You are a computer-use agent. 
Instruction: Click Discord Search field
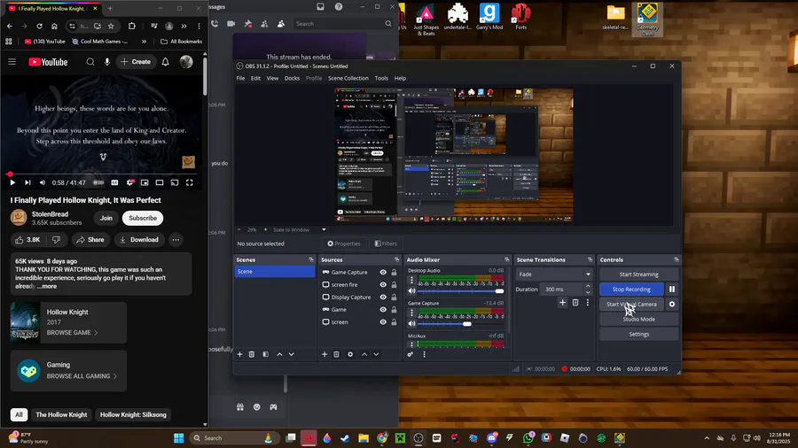[343, 23]
